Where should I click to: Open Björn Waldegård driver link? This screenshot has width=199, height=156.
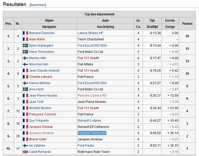(41, 45)
